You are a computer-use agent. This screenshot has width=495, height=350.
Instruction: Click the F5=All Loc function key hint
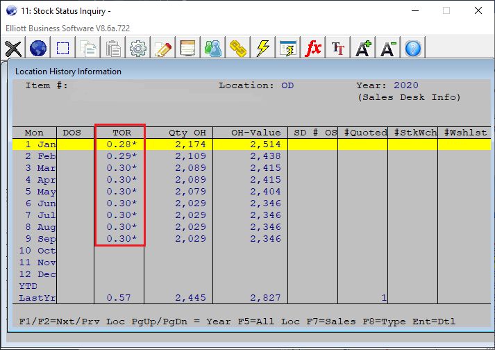269,322
